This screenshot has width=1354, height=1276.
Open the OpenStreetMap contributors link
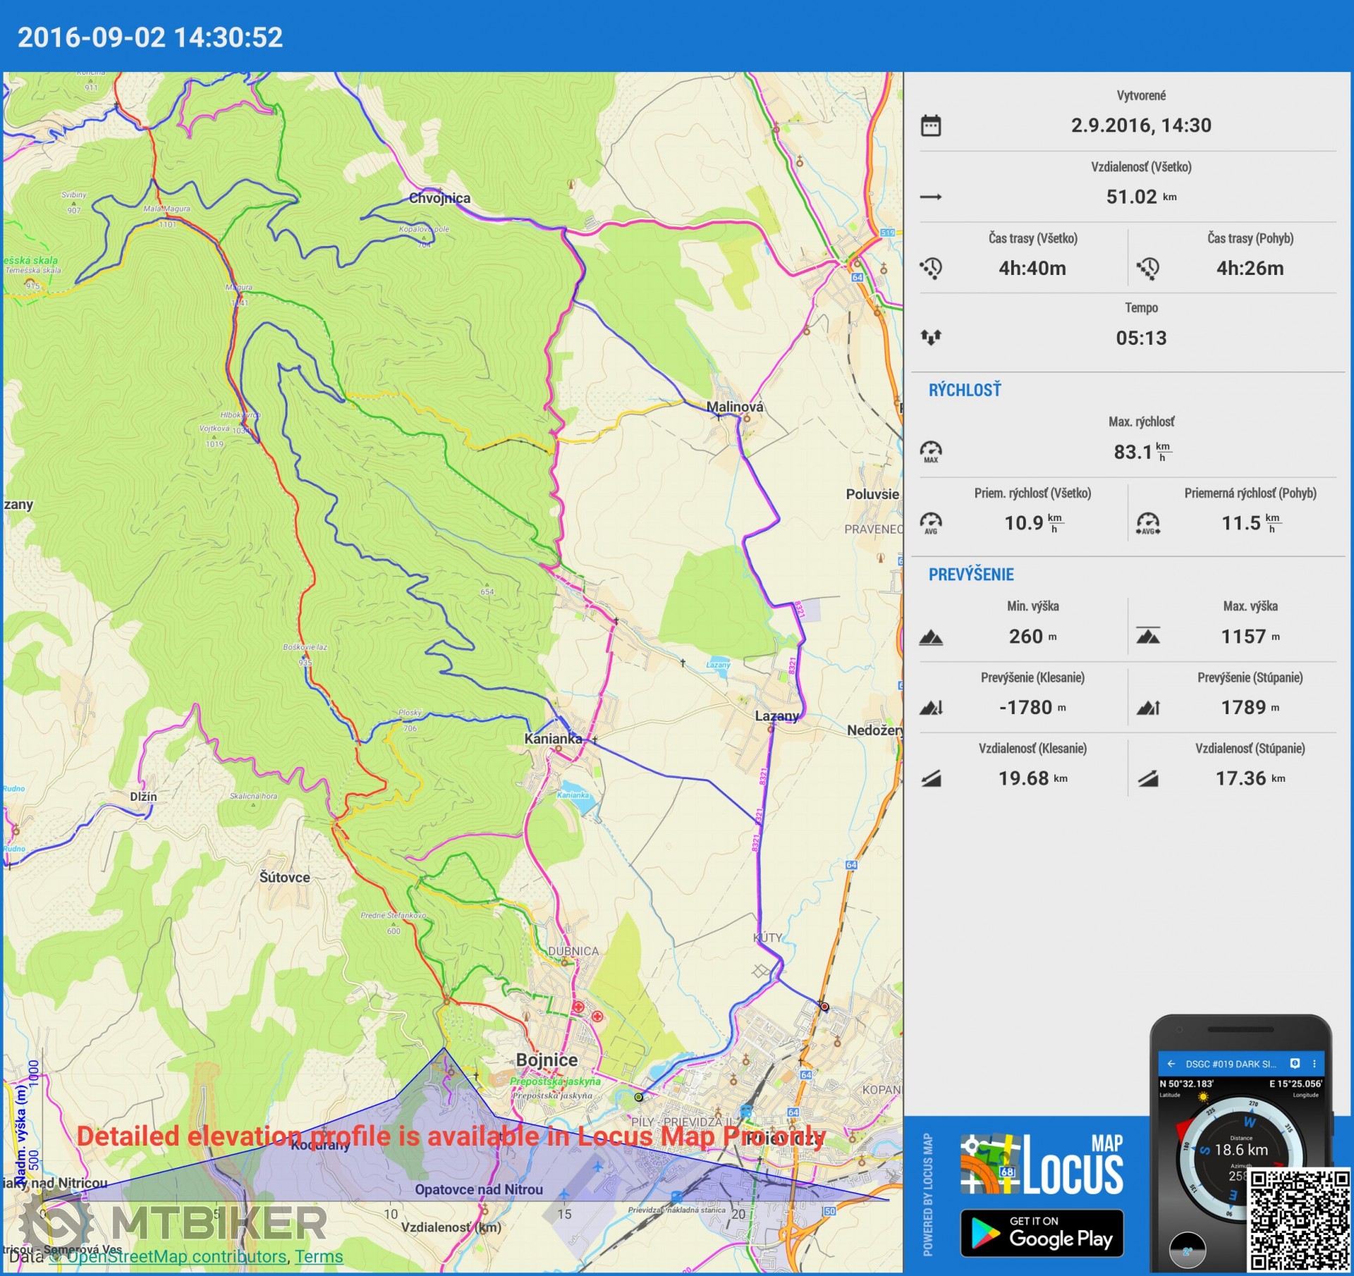176,1256
